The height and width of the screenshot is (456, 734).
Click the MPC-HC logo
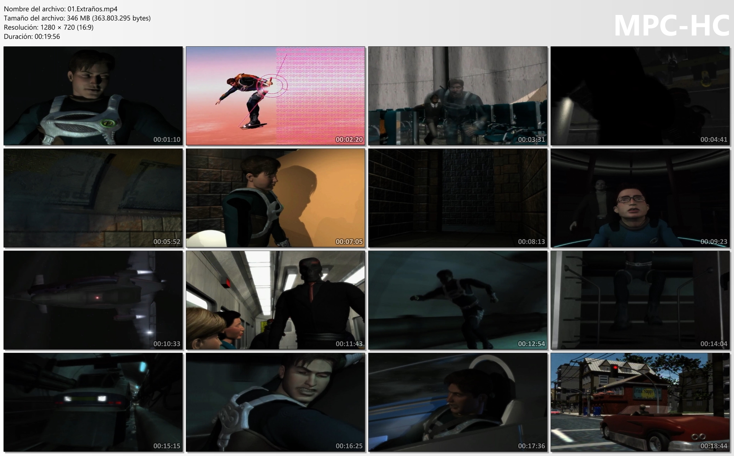[x=671, y=25]
